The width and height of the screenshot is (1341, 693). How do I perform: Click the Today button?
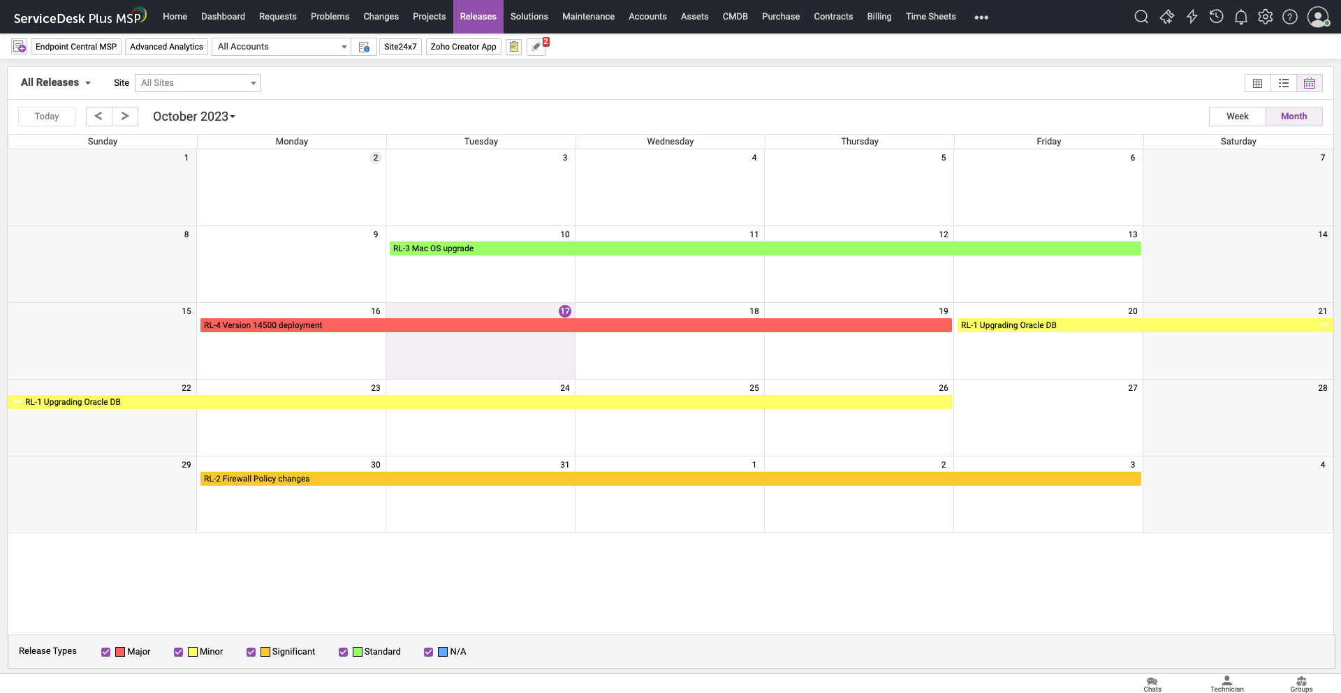point(46,116)
